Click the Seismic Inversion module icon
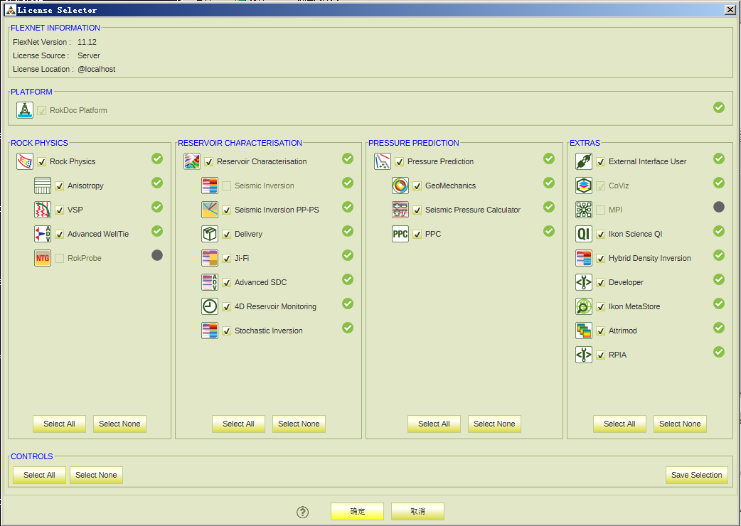This screenshot has width=741, height=526. [210, 186]
